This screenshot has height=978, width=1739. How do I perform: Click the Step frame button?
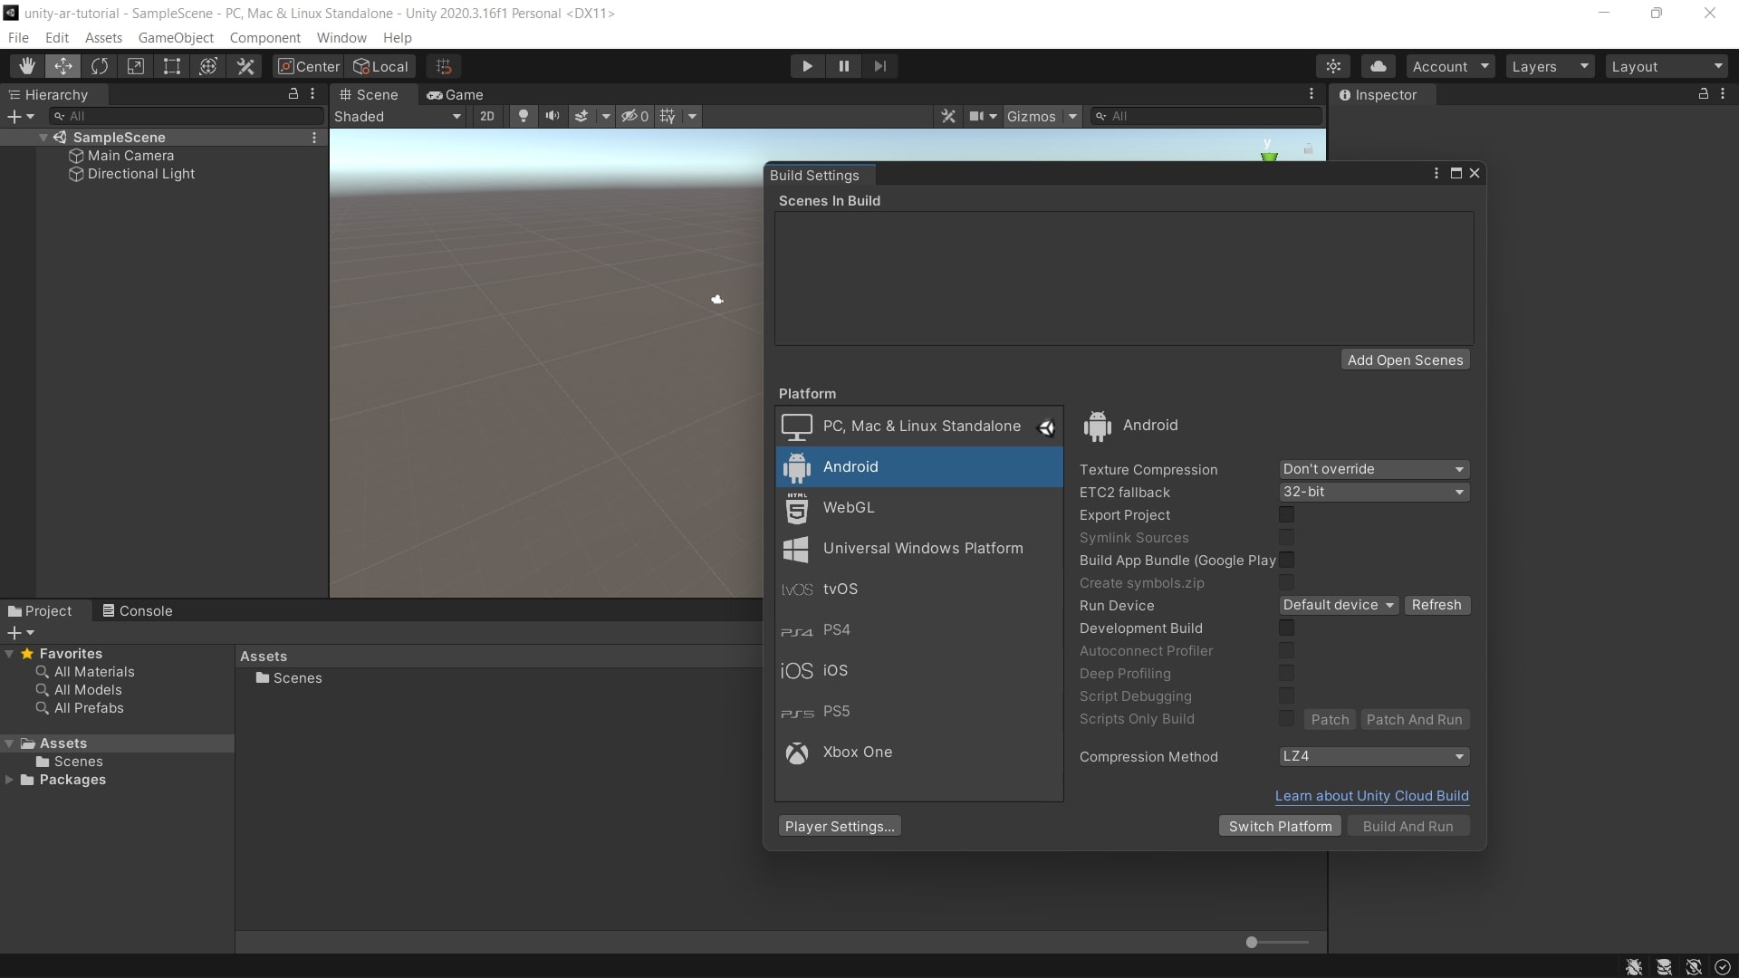(x=879, y=66)
